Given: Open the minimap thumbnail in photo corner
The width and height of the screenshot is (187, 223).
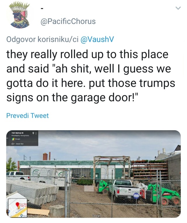Looking at the screenshot, I should pyautogui.click(x=18, y=207).
